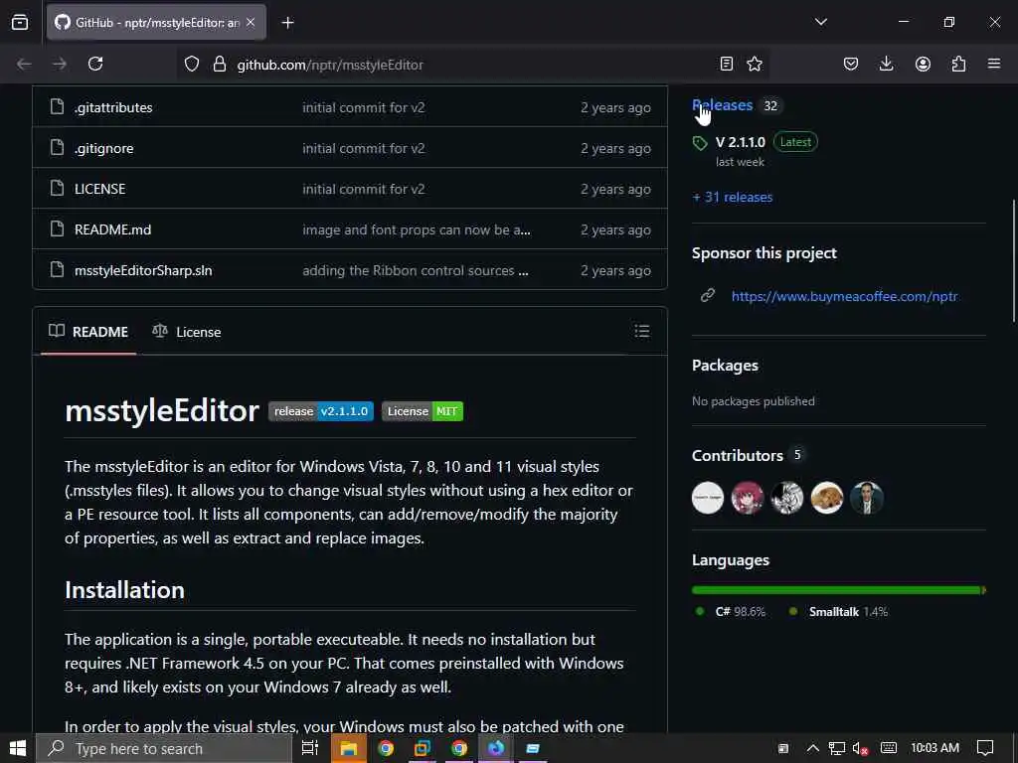Open the Firefox account icon
This screenshot has height=763, width=1018.
[923, 64]
